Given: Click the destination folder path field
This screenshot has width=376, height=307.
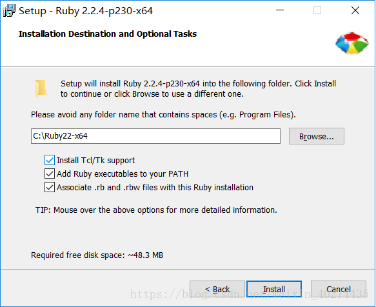Looking at the screenshot, I should pos(155,136).
